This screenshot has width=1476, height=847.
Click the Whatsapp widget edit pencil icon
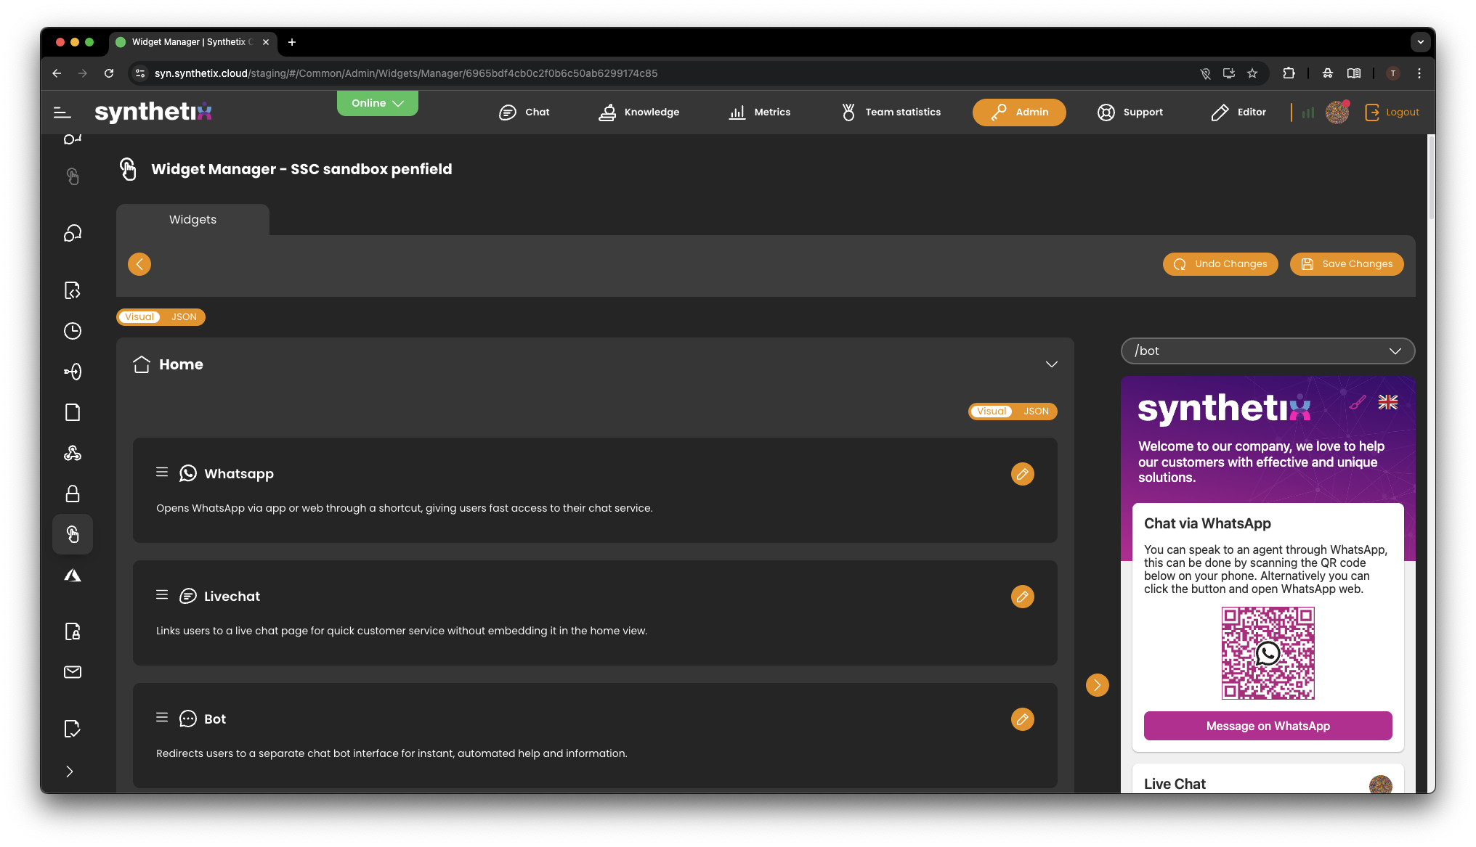1022,474
